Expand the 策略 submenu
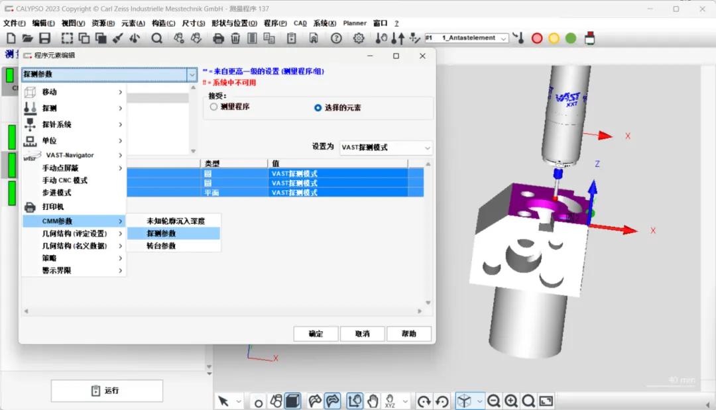 click(x=74, y=258)
